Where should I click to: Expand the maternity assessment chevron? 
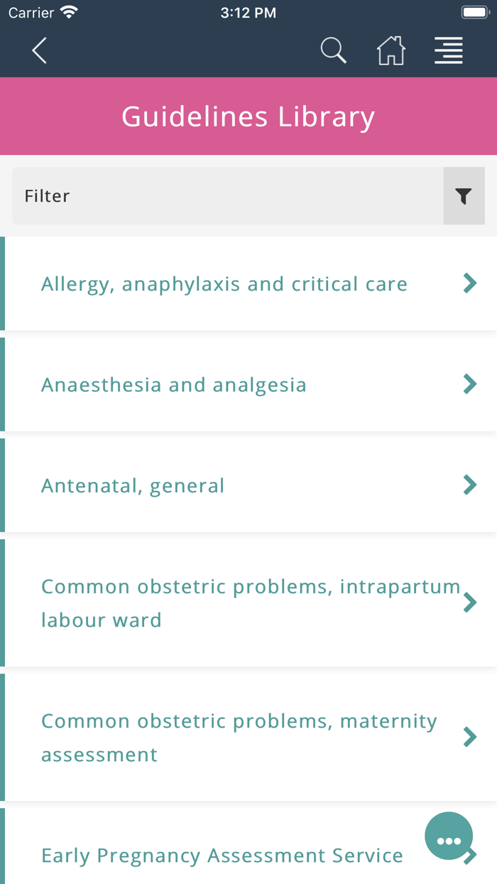coord(470,737)
